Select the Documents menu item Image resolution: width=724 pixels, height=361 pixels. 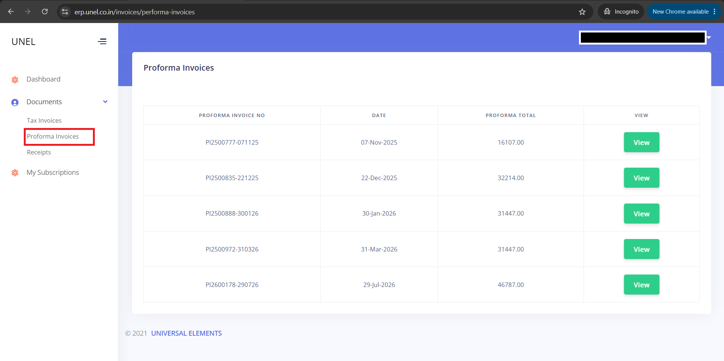pos(44,102)
